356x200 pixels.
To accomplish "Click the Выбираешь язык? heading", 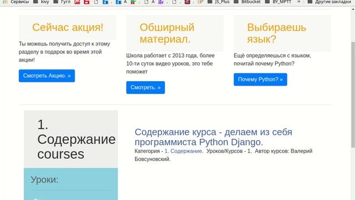I will pos(276,33).
